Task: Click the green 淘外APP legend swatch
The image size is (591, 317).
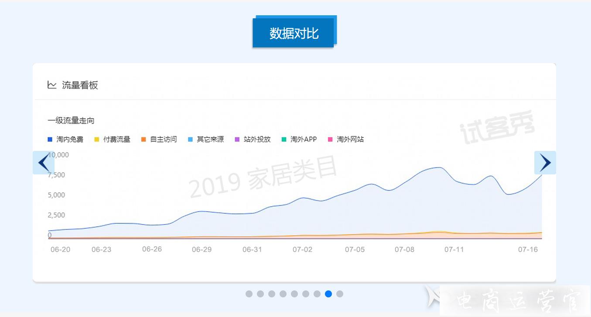Action: pos(284,140)
